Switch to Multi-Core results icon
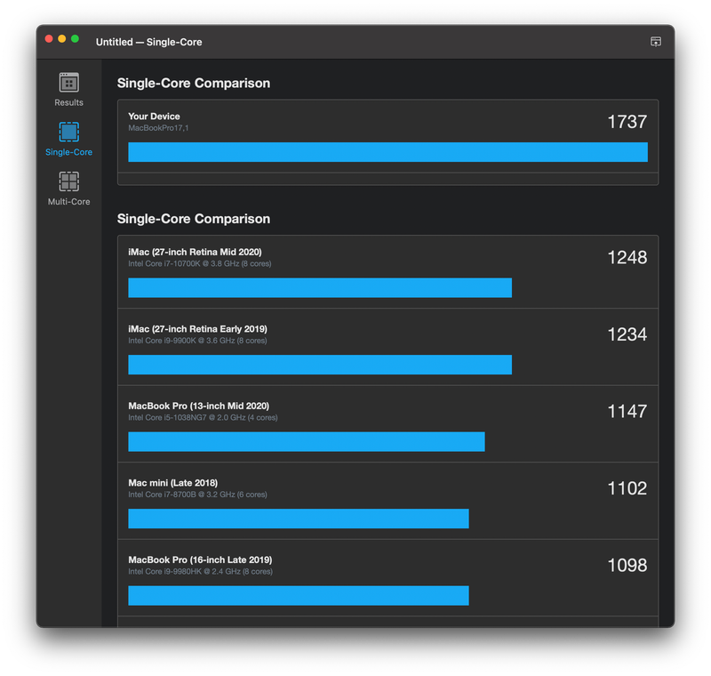This screenshot has width=711, height=676. coord(68,182)
